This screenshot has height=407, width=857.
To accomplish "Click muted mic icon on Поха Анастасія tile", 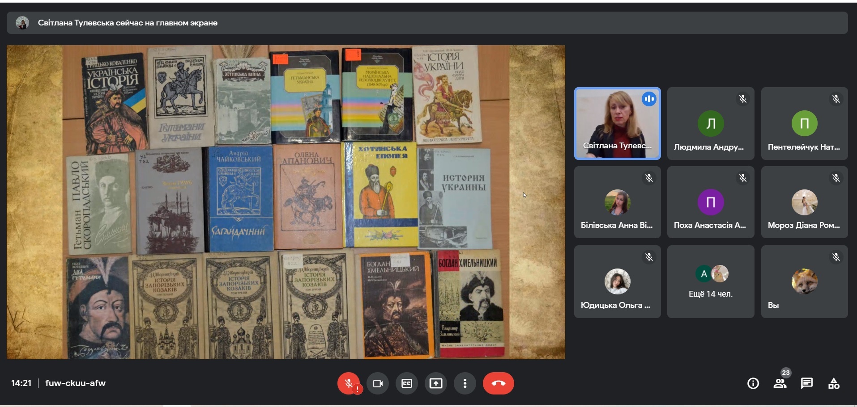I will 743,178.
